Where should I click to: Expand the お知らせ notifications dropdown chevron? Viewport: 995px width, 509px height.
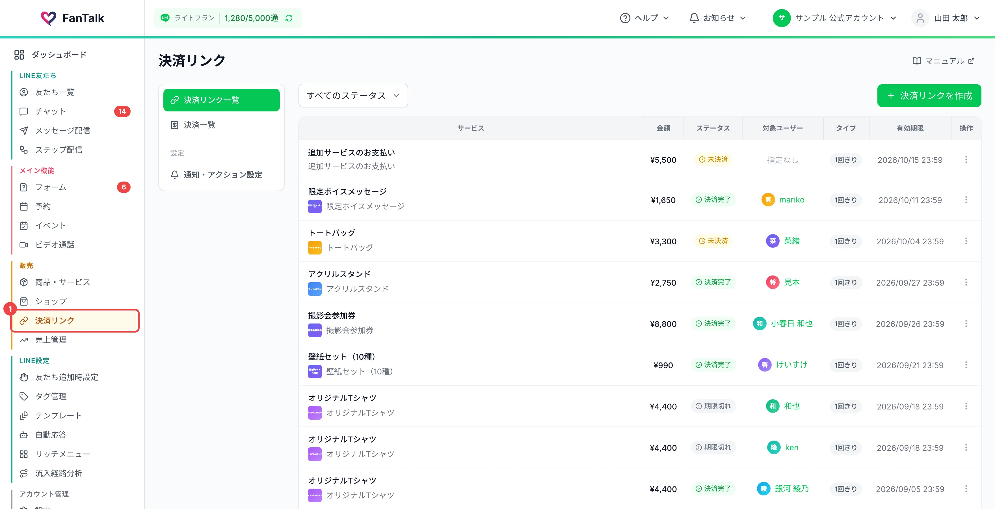tap(743, 18)
